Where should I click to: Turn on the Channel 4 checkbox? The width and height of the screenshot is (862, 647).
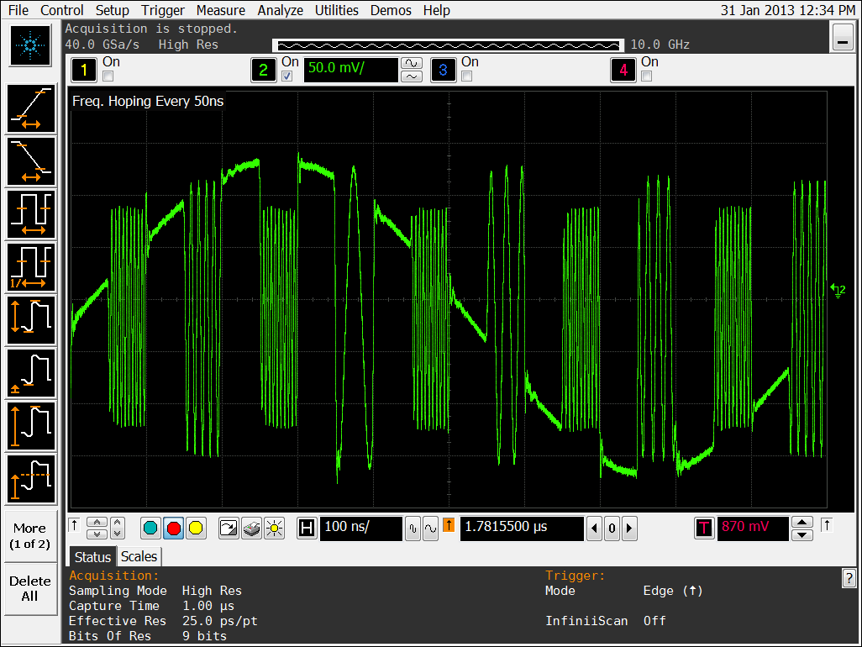click(647, 76)
